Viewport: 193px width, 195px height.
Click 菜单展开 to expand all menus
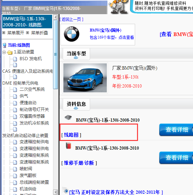pyautogui.click(x=16, y=33)
